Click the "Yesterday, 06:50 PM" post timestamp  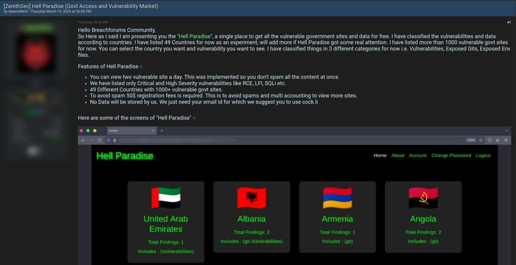[x=93, y=22]
